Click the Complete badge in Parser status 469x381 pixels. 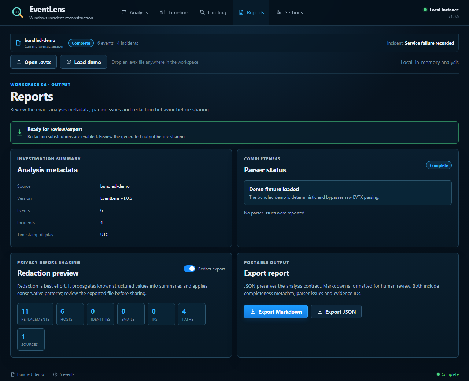[439, 165]
